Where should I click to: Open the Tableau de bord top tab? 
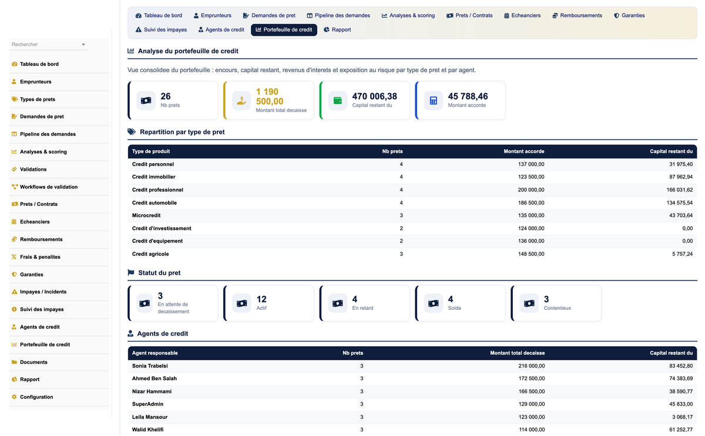point(159,15)
